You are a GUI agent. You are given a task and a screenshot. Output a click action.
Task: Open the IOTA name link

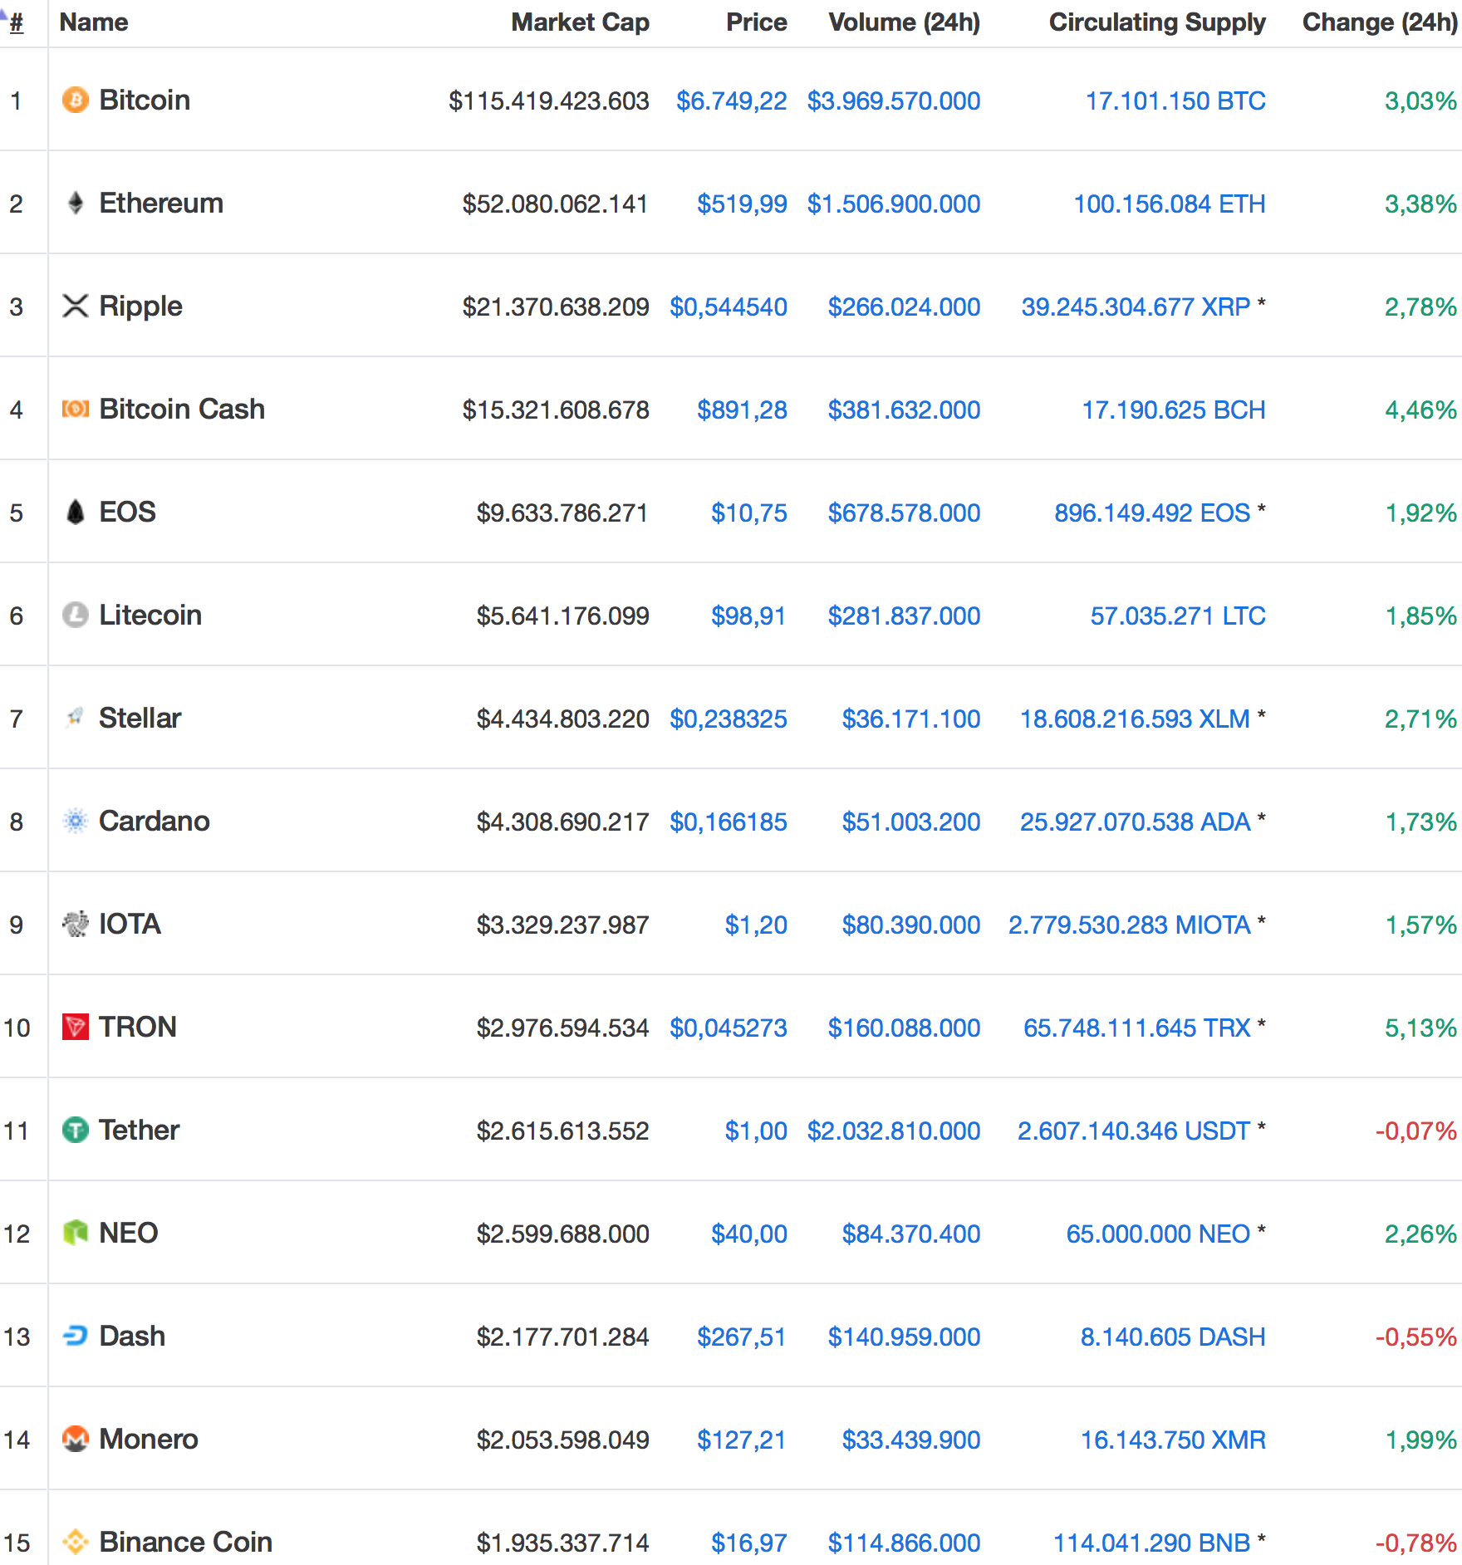pos(130,925)
